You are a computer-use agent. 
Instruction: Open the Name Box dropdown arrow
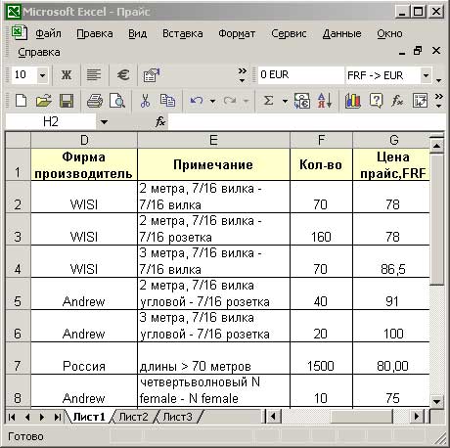pyautogui.click(x=104, y=122)
